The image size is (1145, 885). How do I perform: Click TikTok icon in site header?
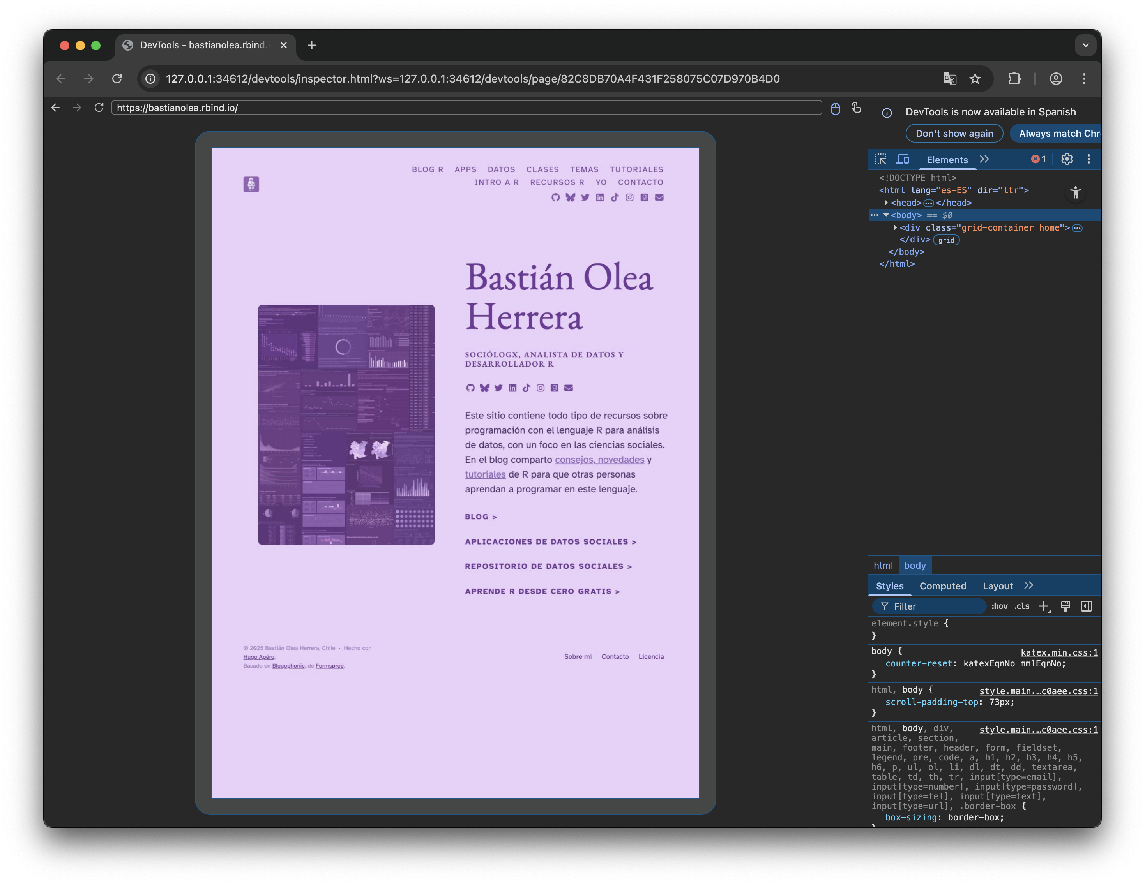coord(615,197)
